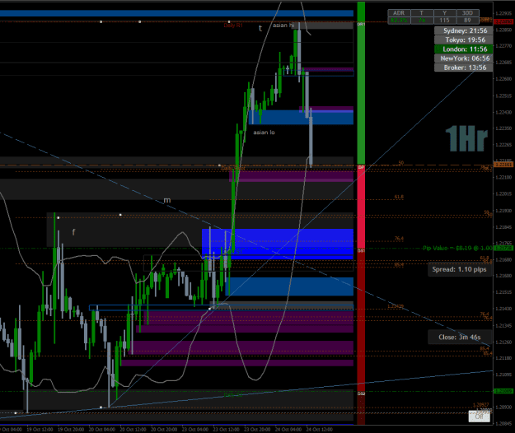Select the NewYork session clock label

click(463, 58)
